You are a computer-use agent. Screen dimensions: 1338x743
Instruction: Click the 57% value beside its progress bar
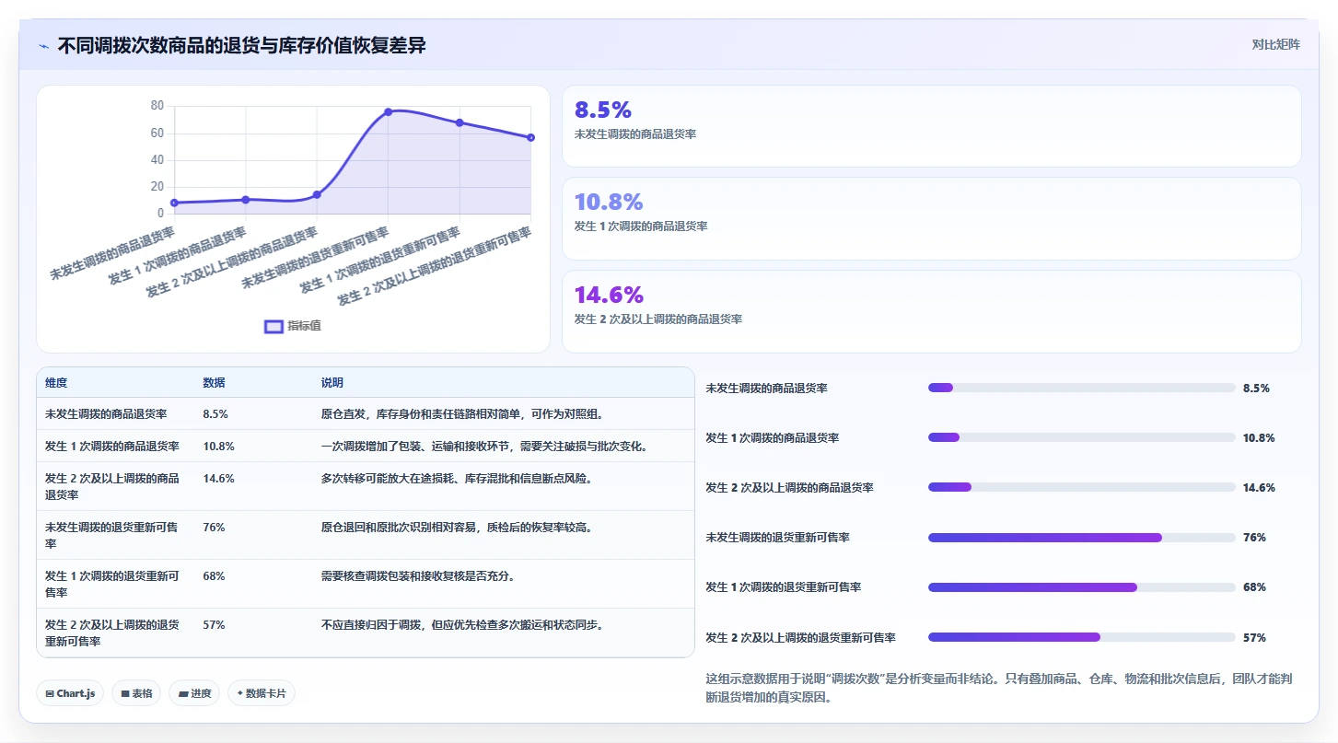click(x=1254, y=637)
